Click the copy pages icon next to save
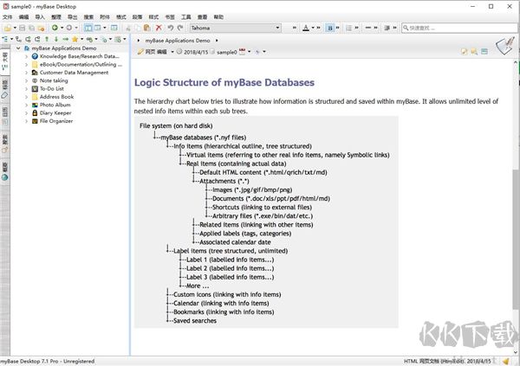This screenshot has height=366, width=520. coord(31,29)
